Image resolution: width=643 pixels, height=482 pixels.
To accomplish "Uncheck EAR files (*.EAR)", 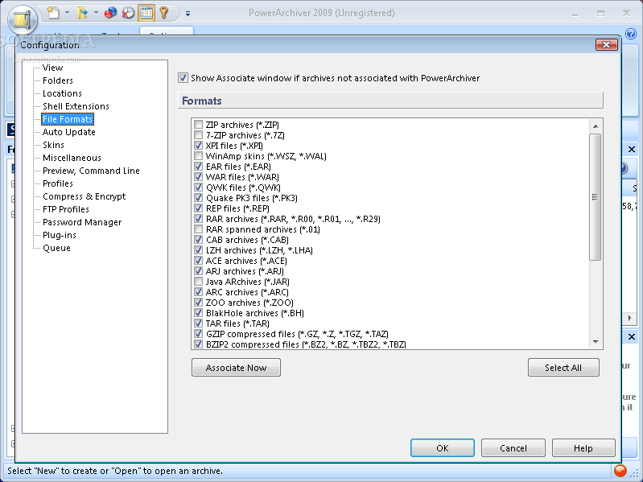I will click(199, 166).
